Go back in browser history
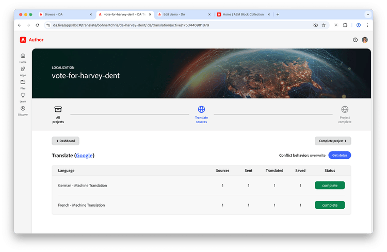Image resolution: width=387 pixels, height=252 pixels. click(x=20, y=25)
